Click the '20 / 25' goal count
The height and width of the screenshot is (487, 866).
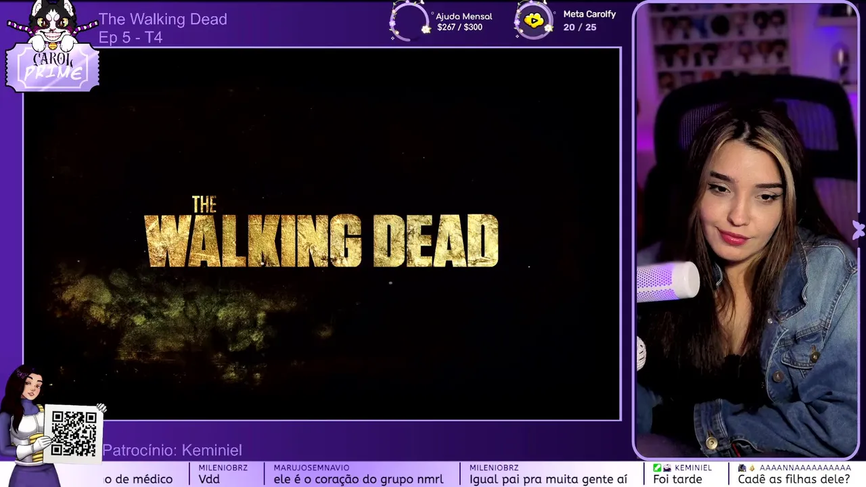[580, 28]
